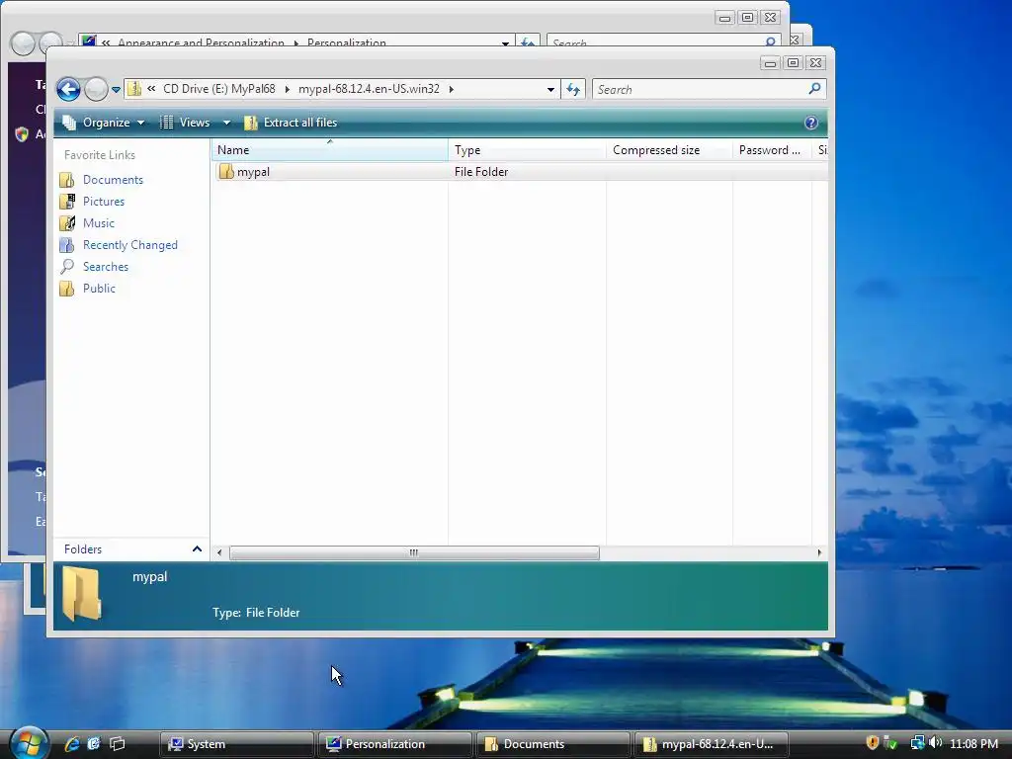The width and height of the screenshot is (1012, 759).
Task: Open the recent pages dropdown arrow
Action: coord(117,90)
